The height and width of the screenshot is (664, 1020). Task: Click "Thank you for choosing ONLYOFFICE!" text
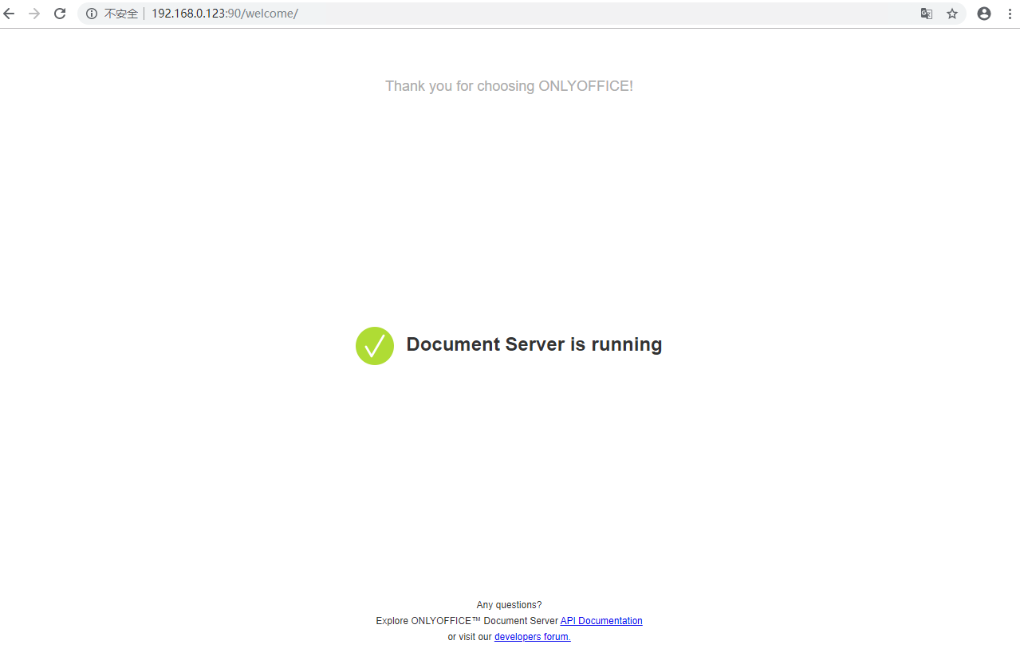click(x=509, y=86)
